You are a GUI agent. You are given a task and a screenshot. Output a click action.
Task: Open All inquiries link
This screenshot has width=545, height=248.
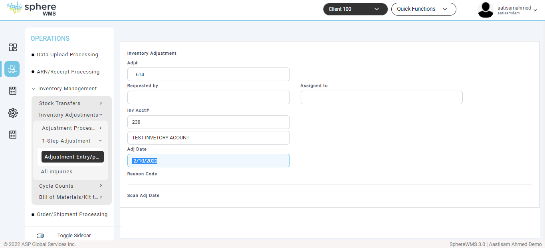[x=57, y=172]
